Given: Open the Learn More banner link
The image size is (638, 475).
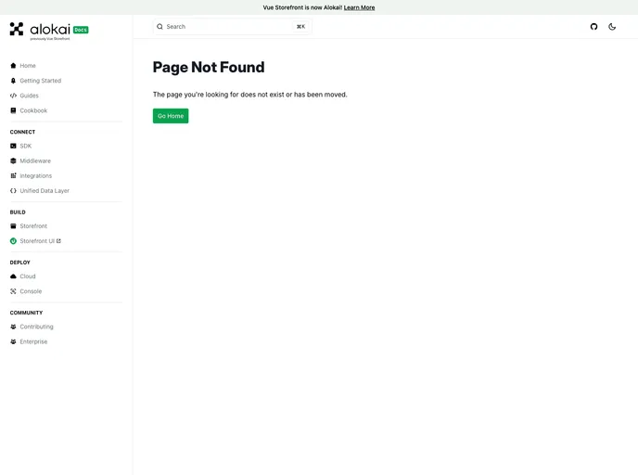Looking at the screenshot, I should click(x=359, y=7).
